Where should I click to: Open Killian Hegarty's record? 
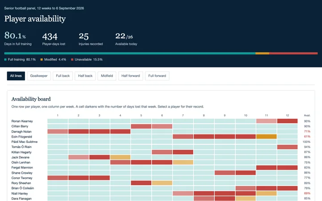pyautogui.click(x=21, y=152)
